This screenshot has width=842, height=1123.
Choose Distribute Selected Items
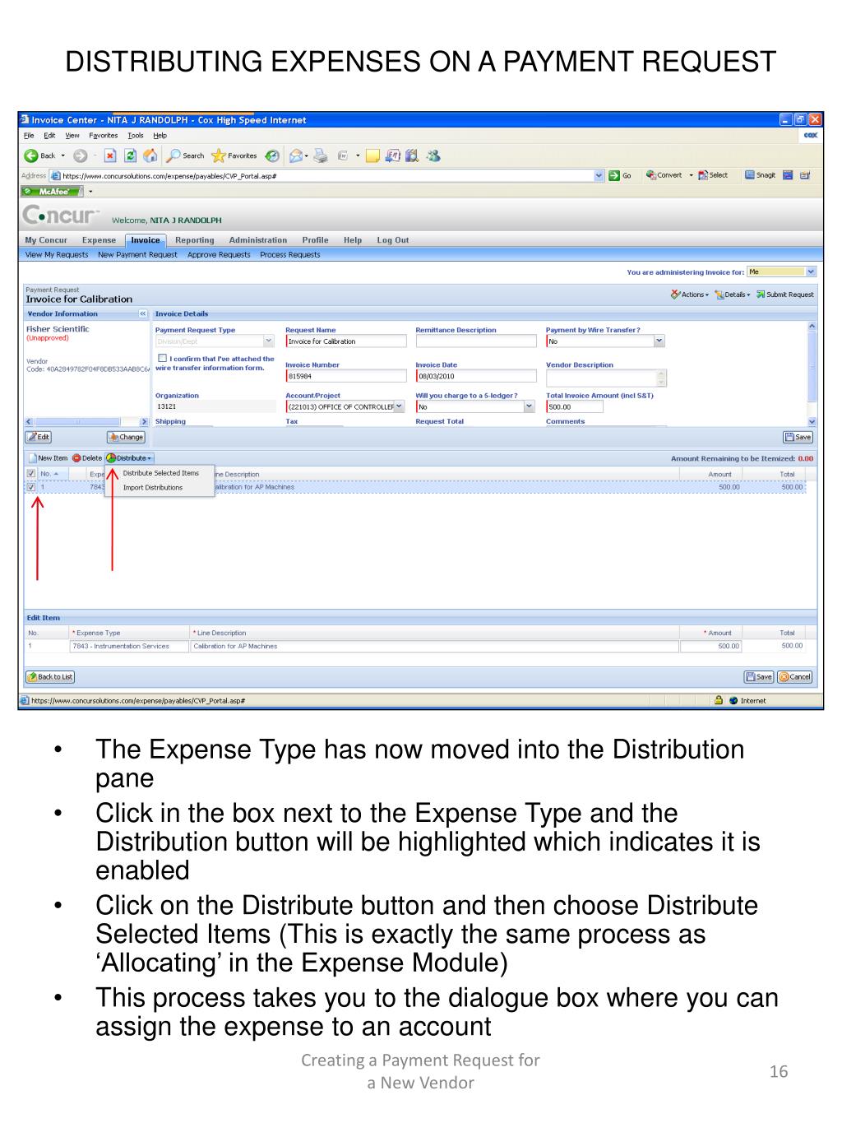[x=160, y=473]
